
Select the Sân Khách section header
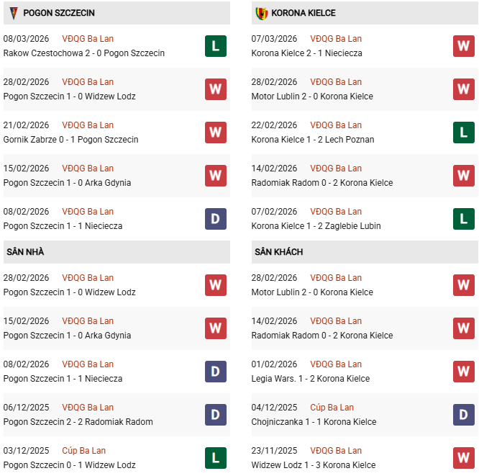[278, 252]
